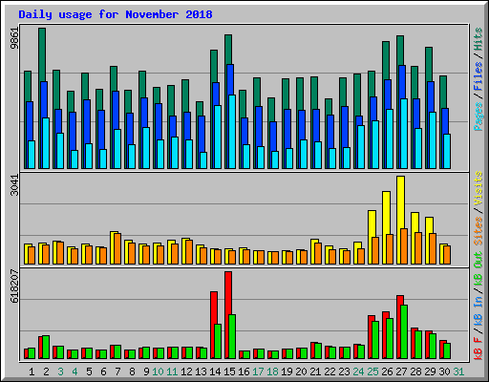489x382 pixels.
Task: Click the blue Files bar for day 7
Action: click(116, 110)
